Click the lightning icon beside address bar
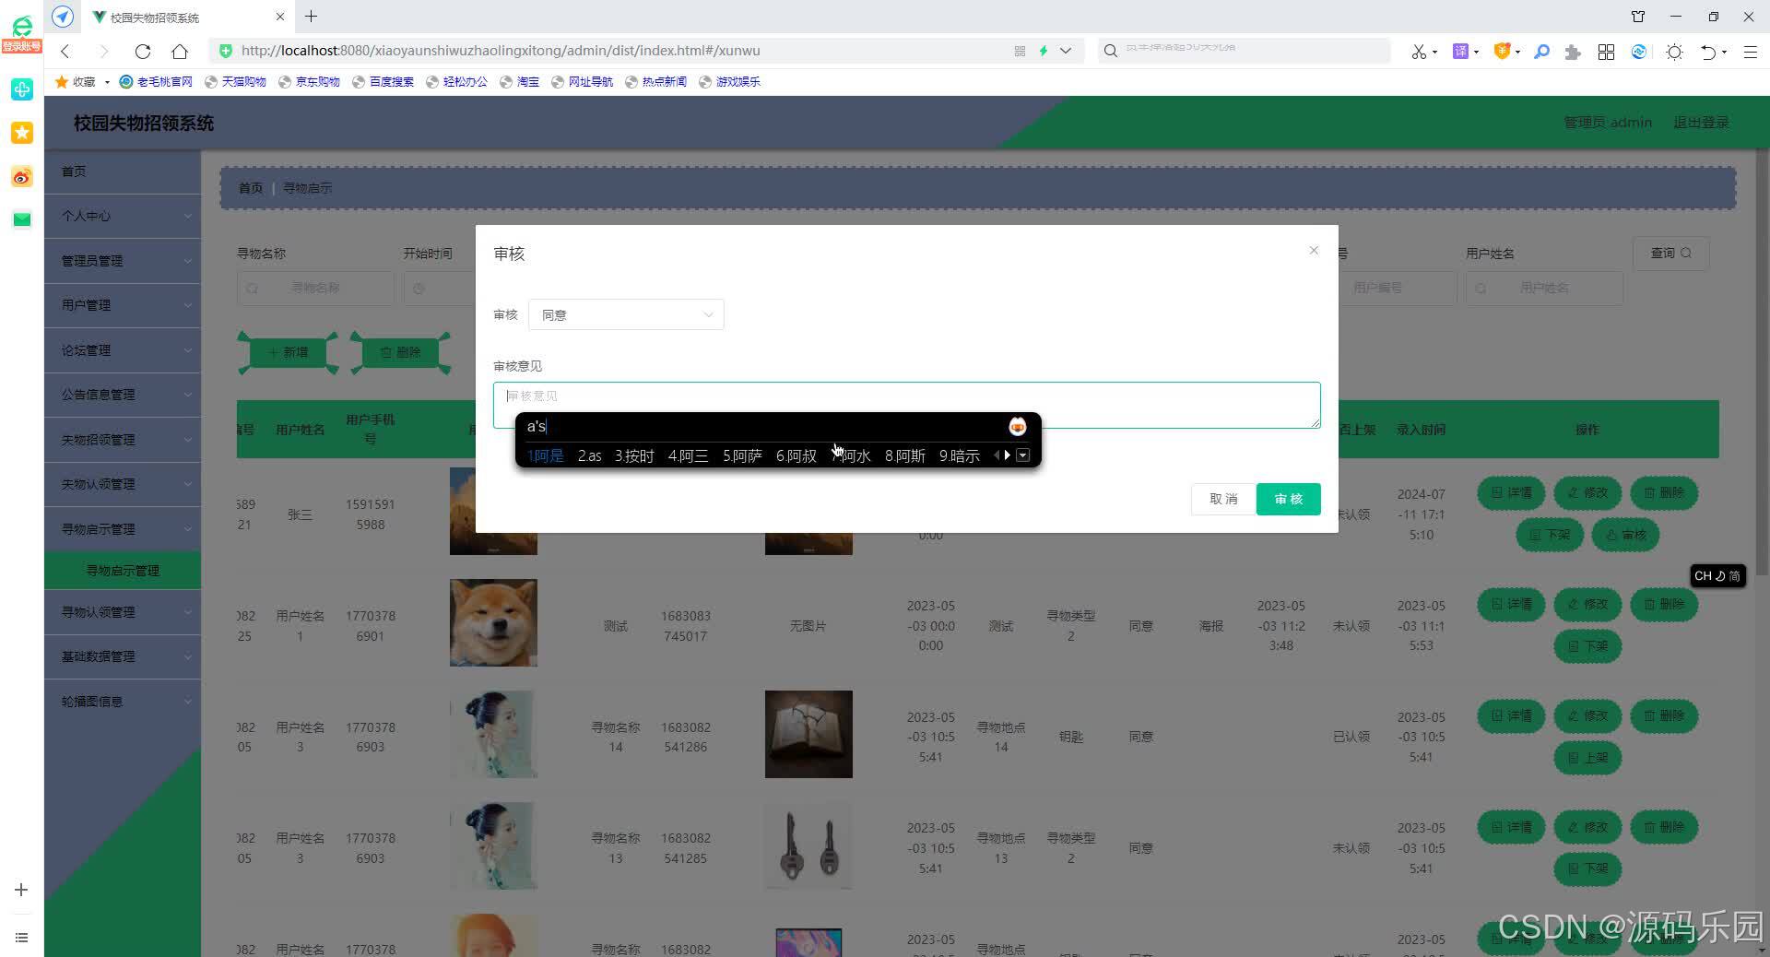Screen dimensions: 1770x957 pyautogui.click(x=1044, y=51)
